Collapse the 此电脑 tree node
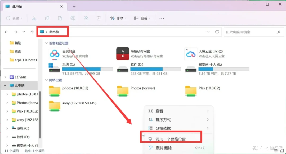Viewport: 286px width, 154px height. point(5,85)
